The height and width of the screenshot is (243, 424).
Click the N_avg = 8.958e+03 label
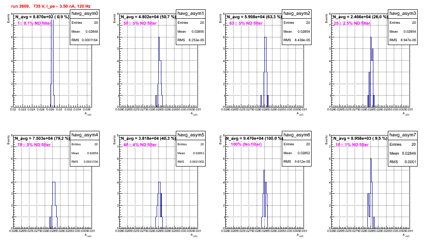(x=360, y=138)
